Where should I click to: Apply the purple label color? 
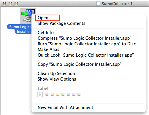coord(74,95)
